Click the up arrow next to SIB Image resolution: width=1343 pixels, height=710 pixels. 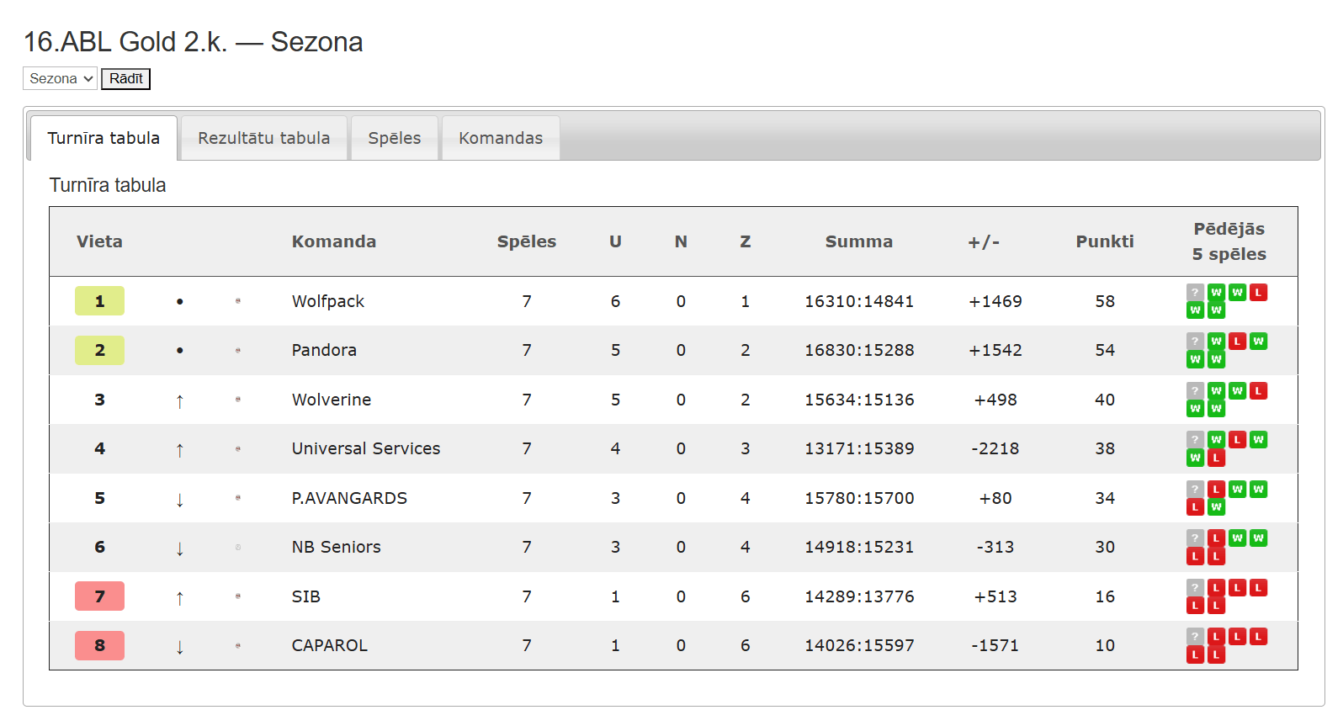(180, 598)
